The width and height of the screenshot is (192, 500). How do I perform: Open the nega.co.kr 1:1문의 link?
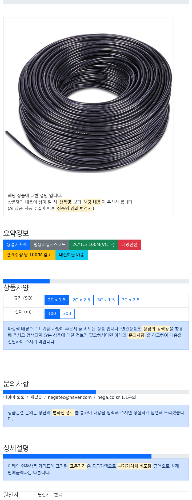(117, 397)
